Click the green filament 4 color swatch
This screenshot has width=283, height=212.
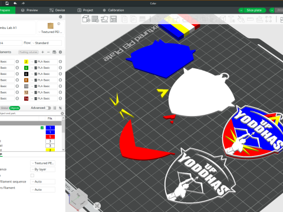(26, 68)
